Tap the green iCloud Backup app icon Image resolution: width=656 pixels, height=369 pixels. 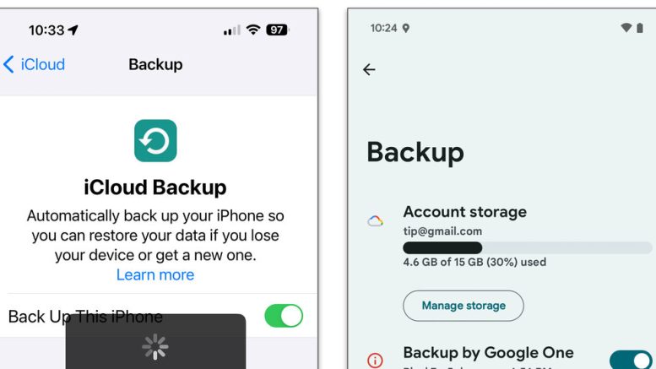[155, 140]
